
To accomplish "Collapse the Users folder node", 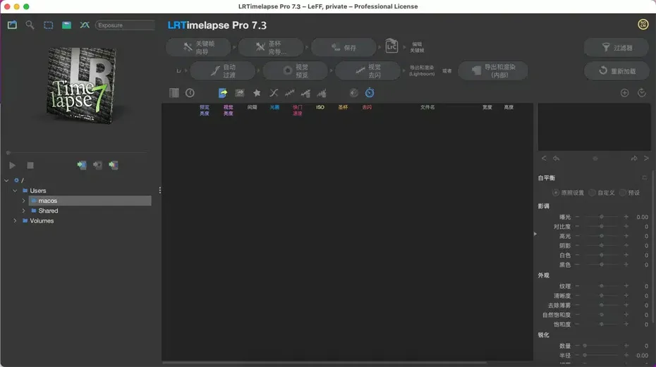I will coord(15,190).
